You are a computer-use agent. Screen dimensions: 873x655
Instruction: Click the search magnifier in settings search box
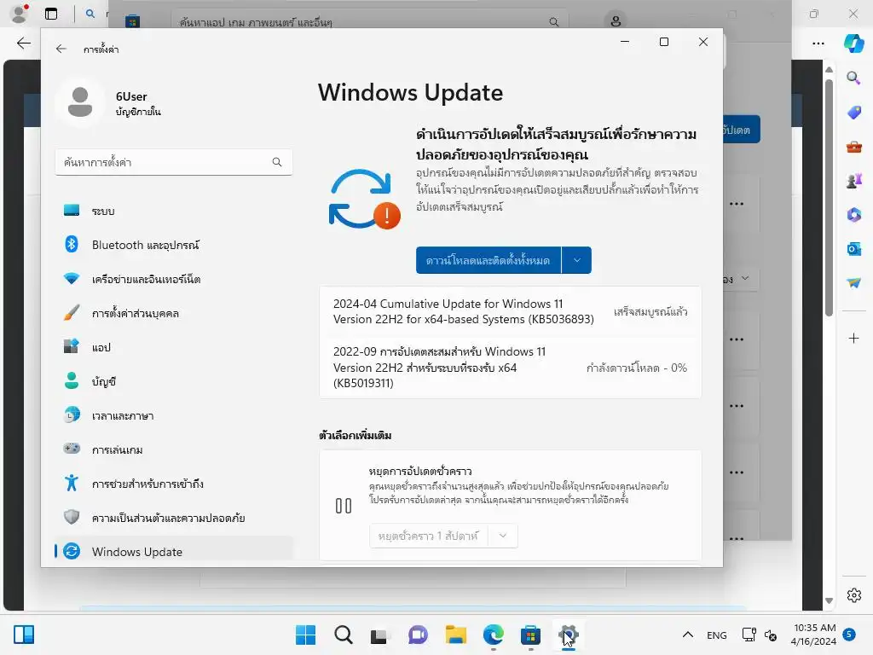pos(277,162)
